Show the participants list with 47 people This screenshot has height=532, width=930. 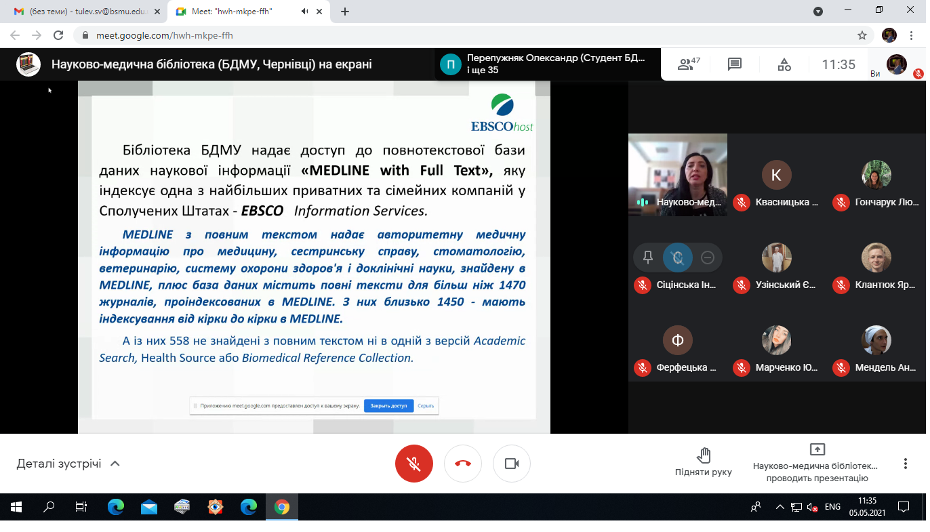pos(689,64)
